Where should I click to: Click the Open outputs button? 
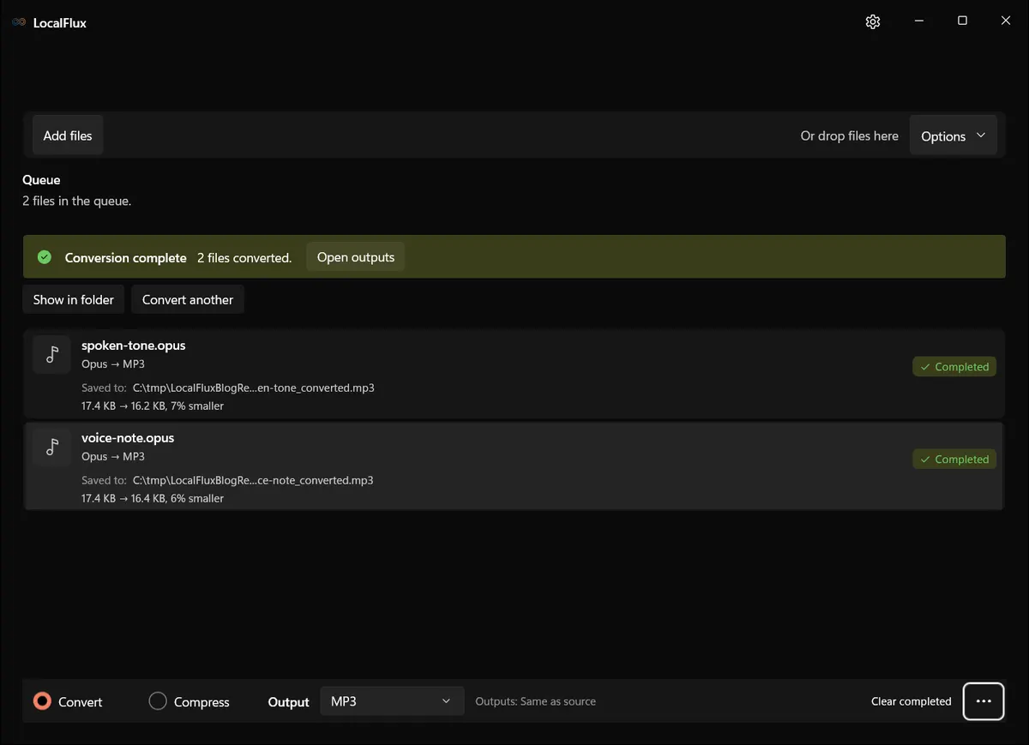[x=356, y=257]
